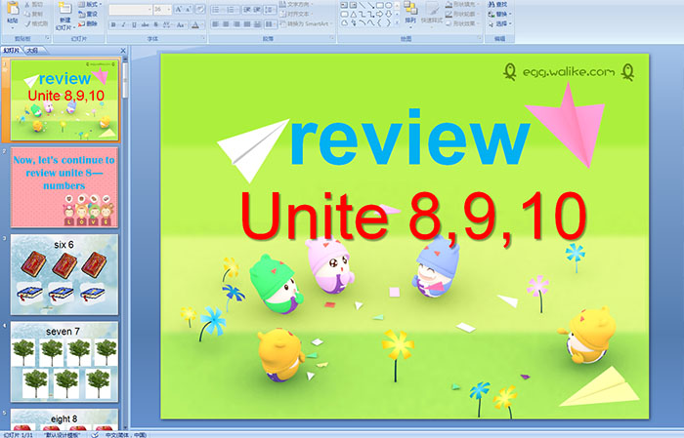Toggle the Numbering list button

232,10
